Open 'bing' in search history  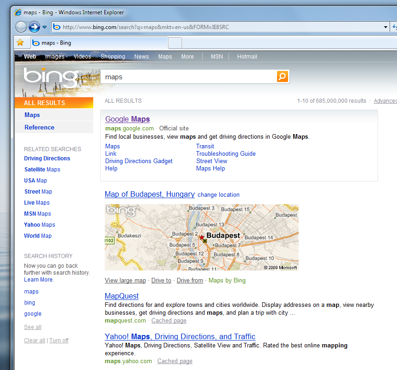click(30, 303)
